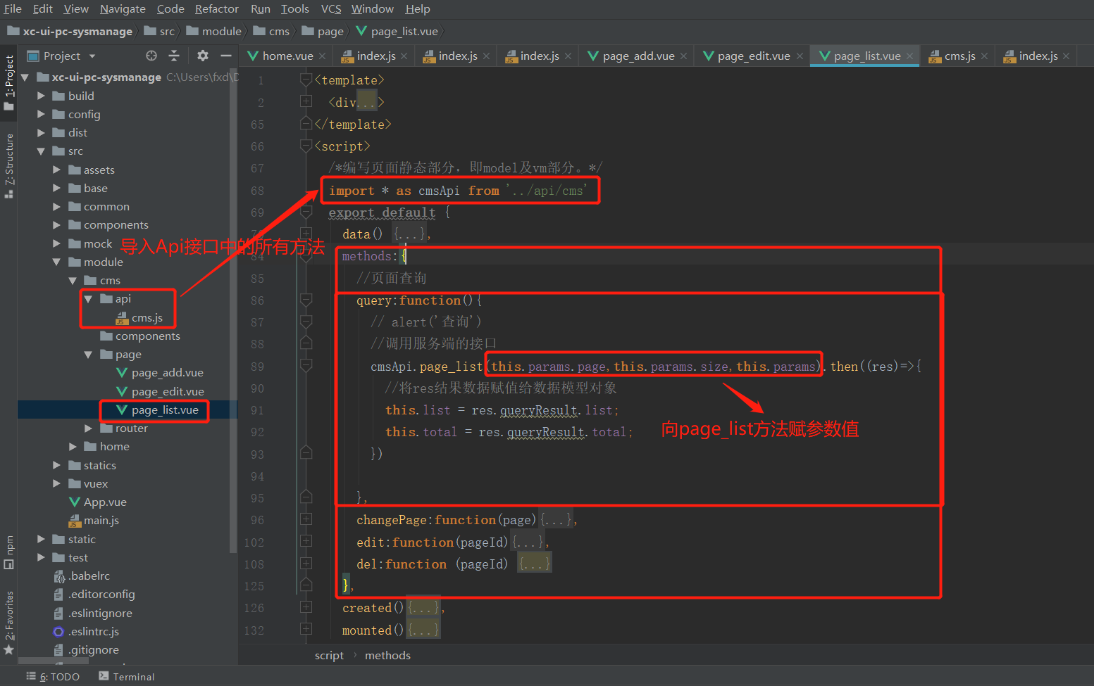
Task: Select App.vue in project tree
Action: coord(97,502)
